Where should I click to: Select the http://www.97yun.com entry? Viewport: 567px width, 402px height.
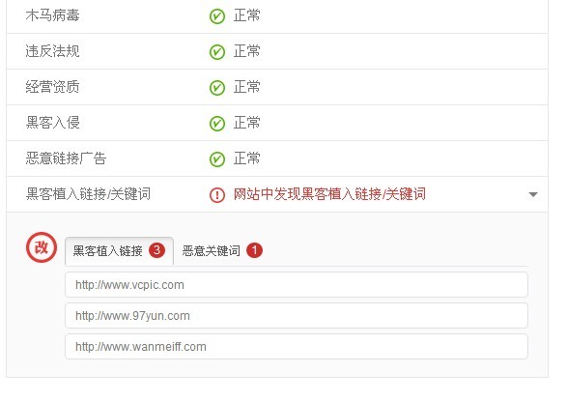coord(297,316)
